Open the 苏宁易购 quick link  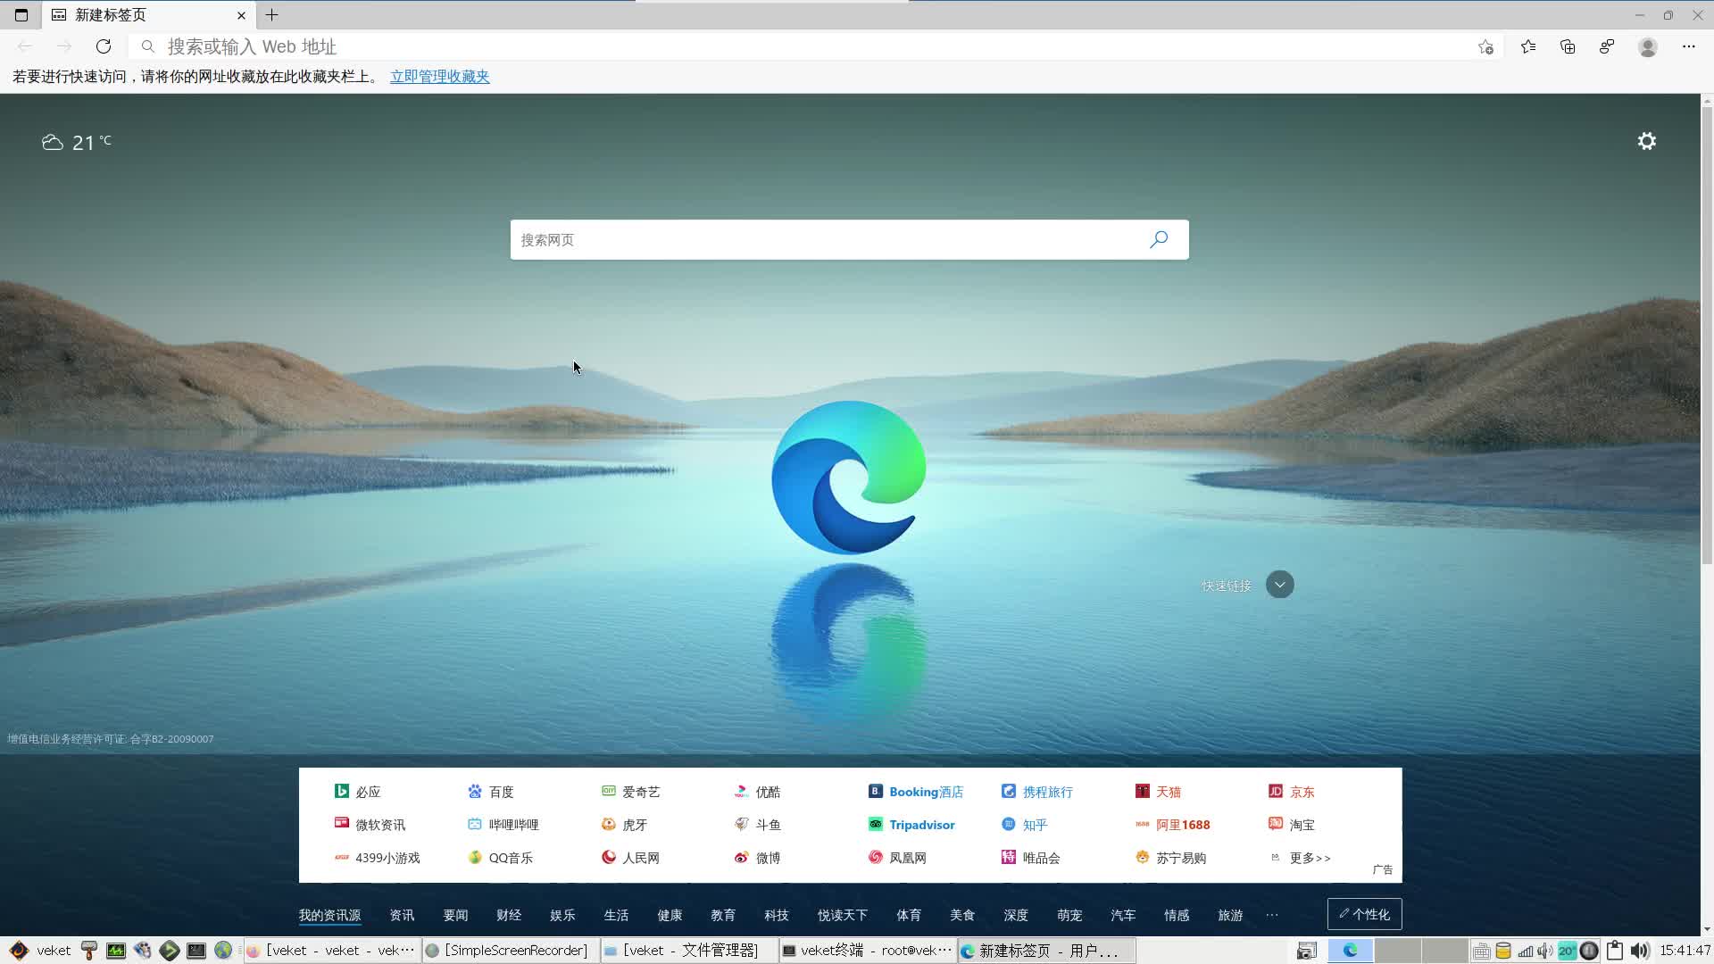[1170, 858]
